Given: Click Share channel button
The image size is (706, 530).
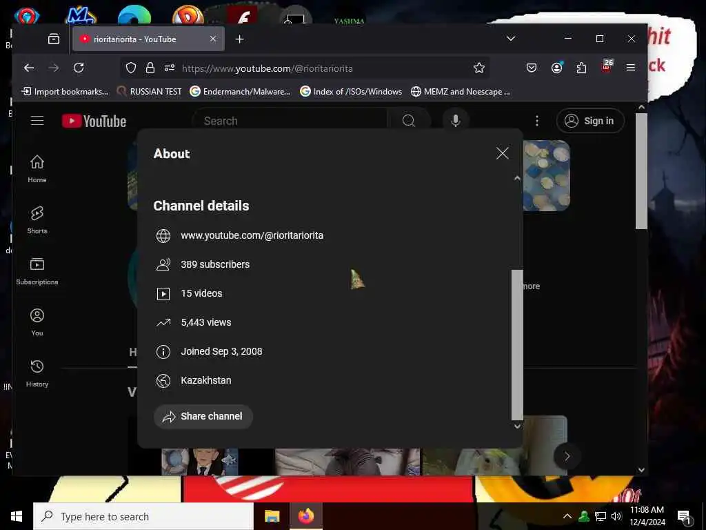Looking at the screenshot, I should (203, 416).
